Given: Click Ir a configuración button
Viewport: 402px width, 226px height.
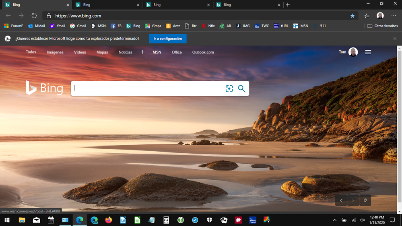Looking at the screenshot, I should click(x=167, y=39).
